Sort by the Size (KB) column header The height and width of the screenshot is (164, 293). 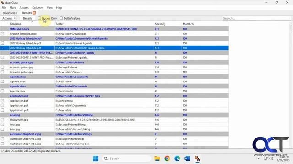pyautogui.click(x=168, y=24)
